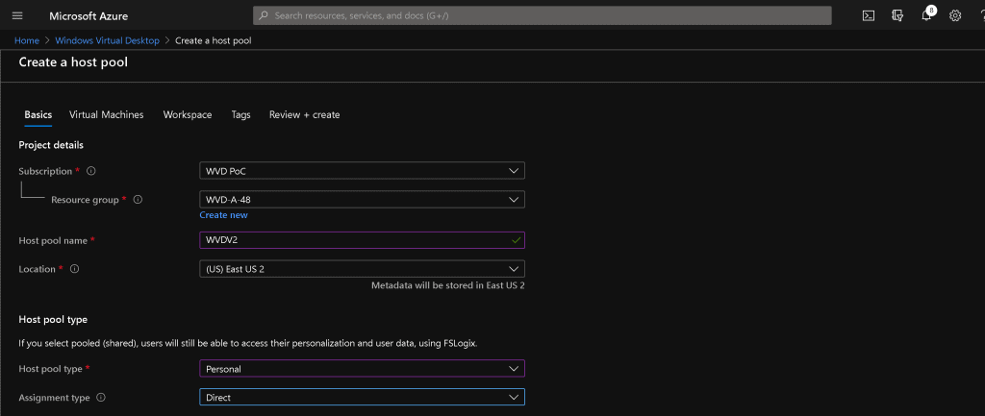This screenshot has width=985, height=416.
Task: Switch to the Basics tab
Action: click(x=38, y=115)
